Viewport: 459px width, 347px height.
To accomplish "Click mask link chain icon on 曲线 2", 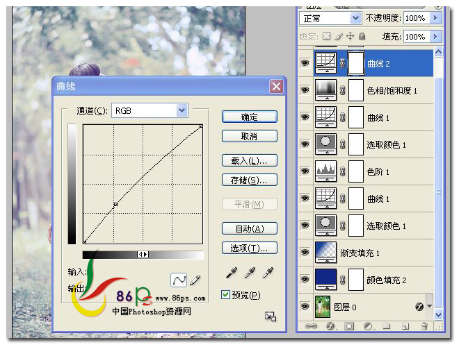I will 342,63.
